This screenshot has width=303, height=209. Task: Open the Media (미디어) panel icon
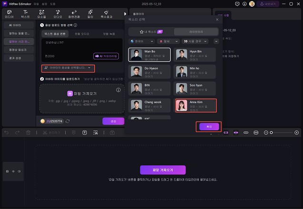pos(9,14)
